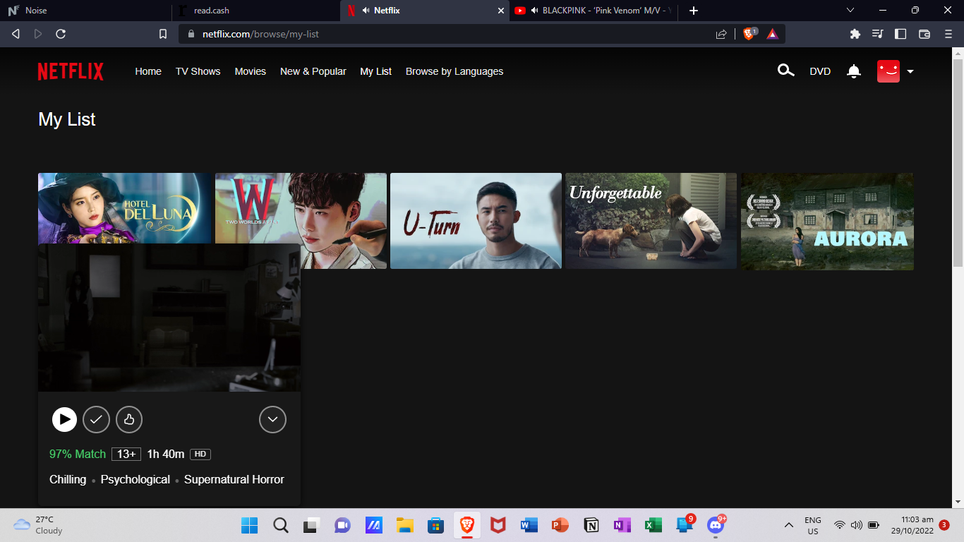
Task: Open Microsoft Store from the taskbar
Action: pyautogui.click(x=435, y=525)
